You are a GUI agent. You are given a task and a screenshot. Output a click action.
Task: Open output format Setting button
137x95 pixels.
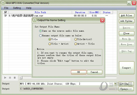[126, 84]
